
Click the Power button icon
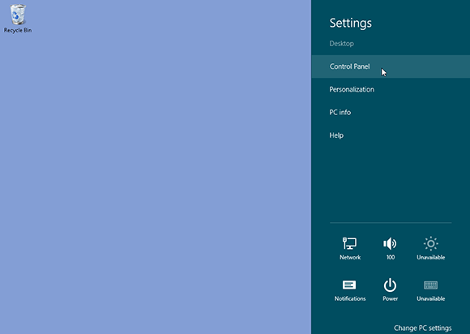click(x=390, y=285)
